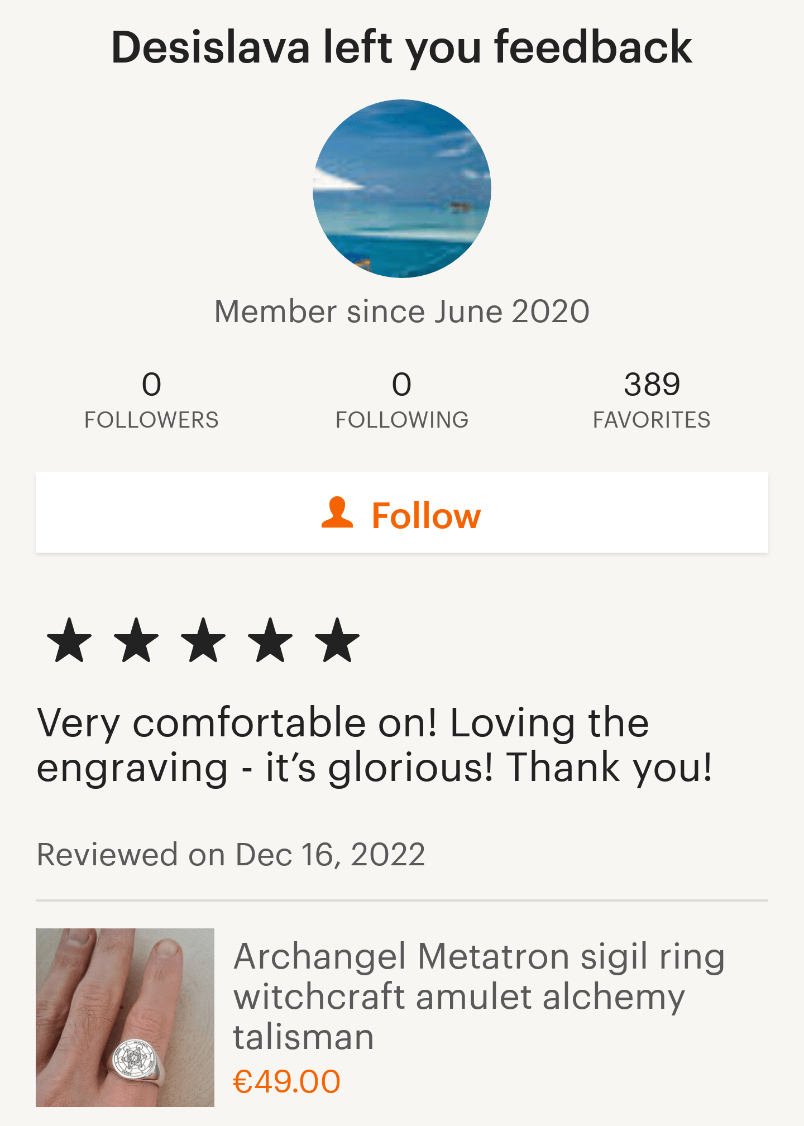This screenshot has width=804, height=1126.
Task: Click the 'Reviewed on Dec 16, 2022' date
Action: tap(231, 854)
